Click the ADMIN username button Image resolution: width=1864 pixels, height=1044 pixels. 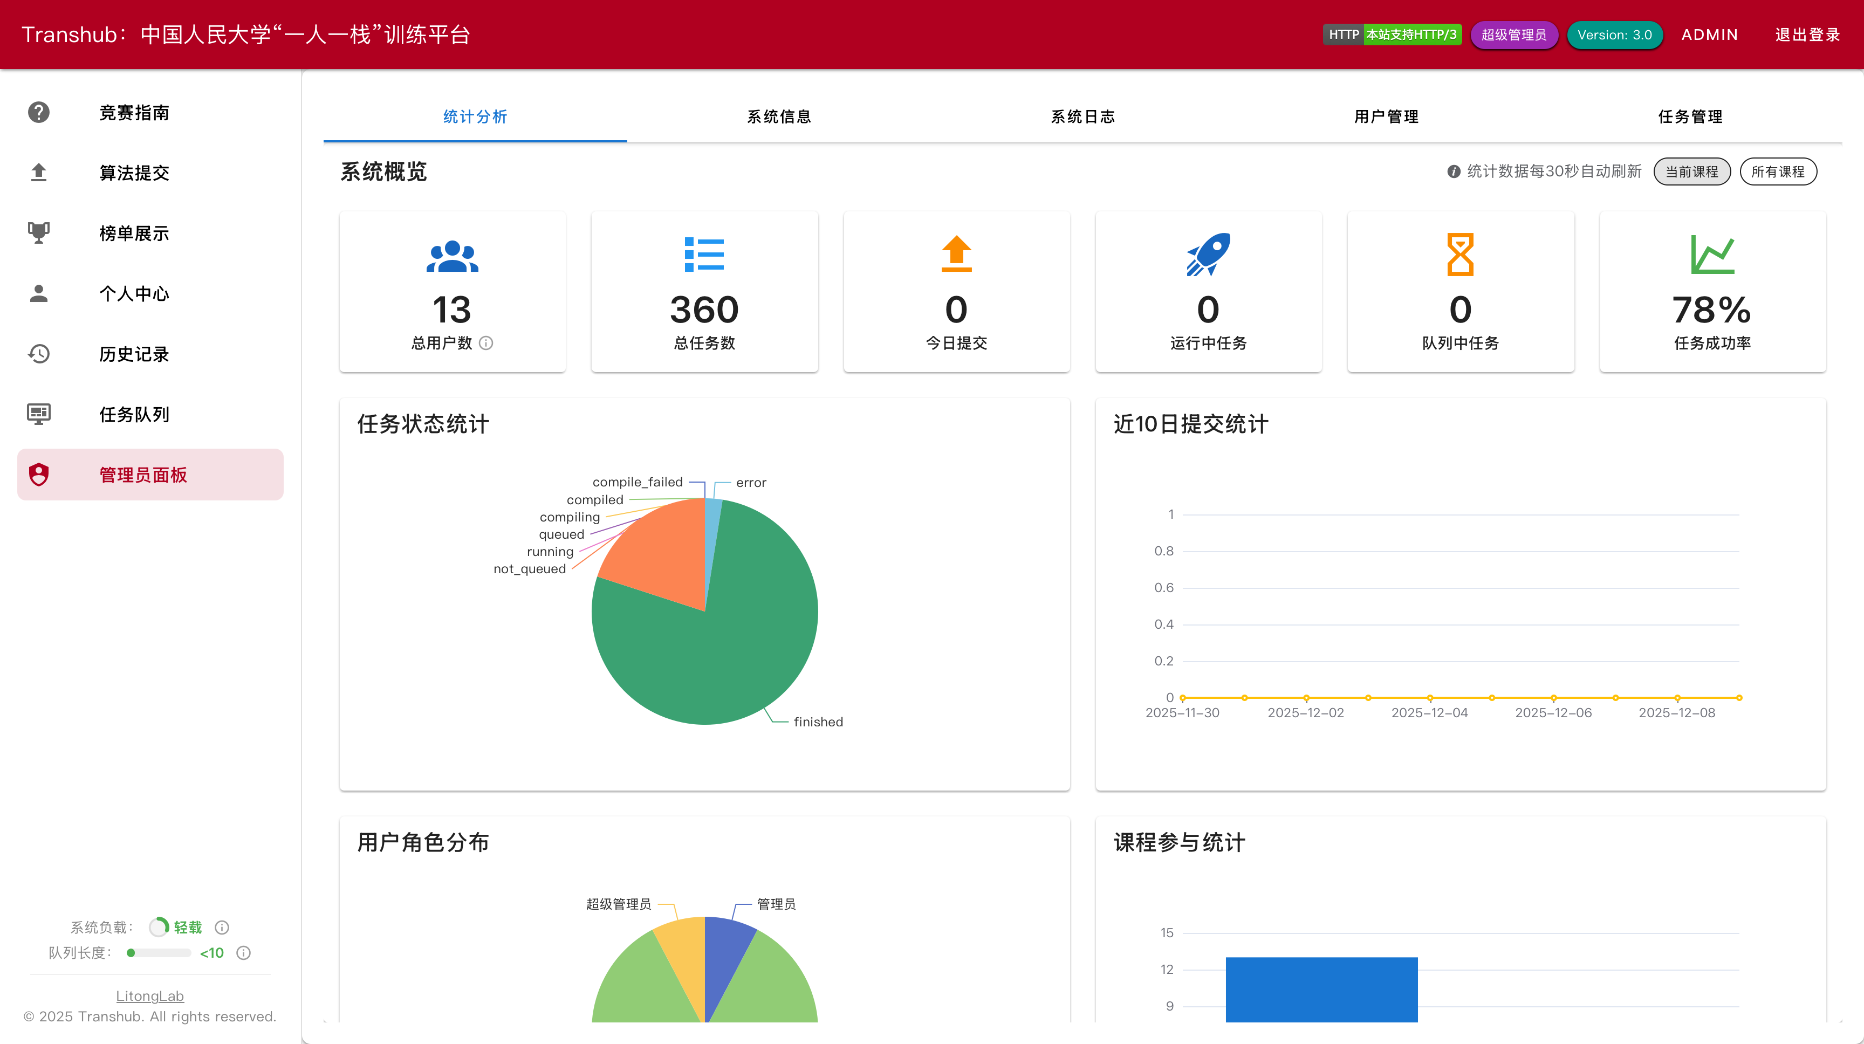[1709, 35]
